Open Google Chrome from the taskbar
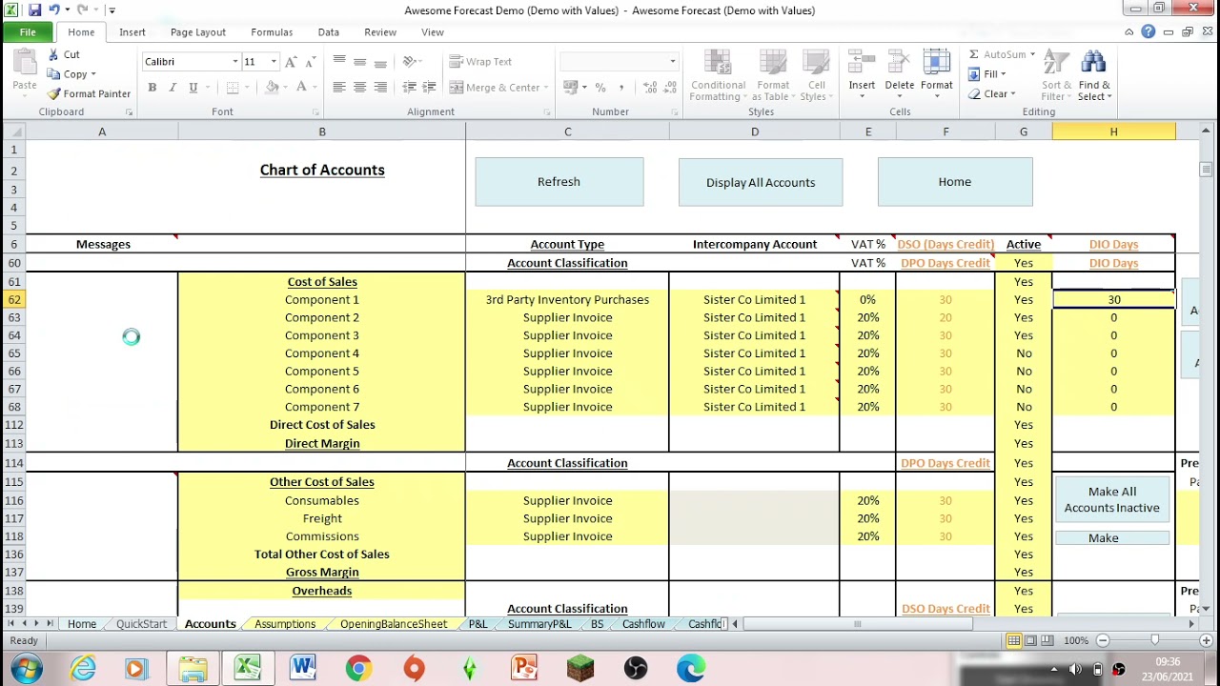This screenshot has width=1220, height=686. coord(358,669)
